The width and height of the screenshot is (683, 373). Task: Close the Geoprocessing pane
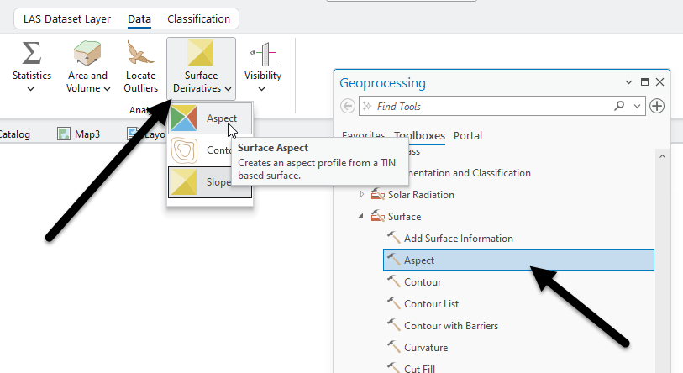(659, 82)
